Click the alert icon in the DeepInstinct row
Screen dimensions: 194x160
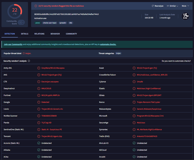pos(39,89)
